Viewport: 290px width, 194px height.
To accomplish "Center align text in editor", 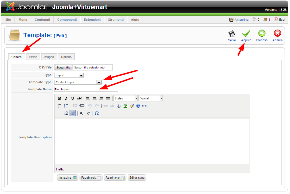I will pos(95,99).
